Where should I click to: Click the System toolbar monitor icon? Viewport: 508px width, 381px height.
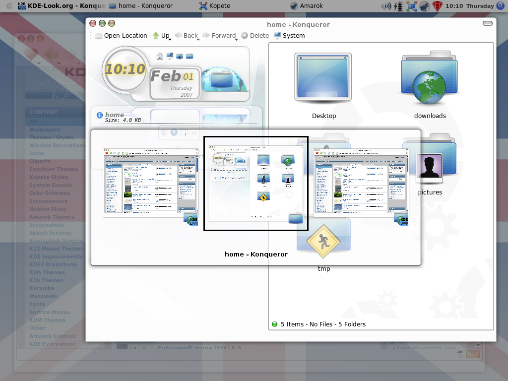coord(277,36)
